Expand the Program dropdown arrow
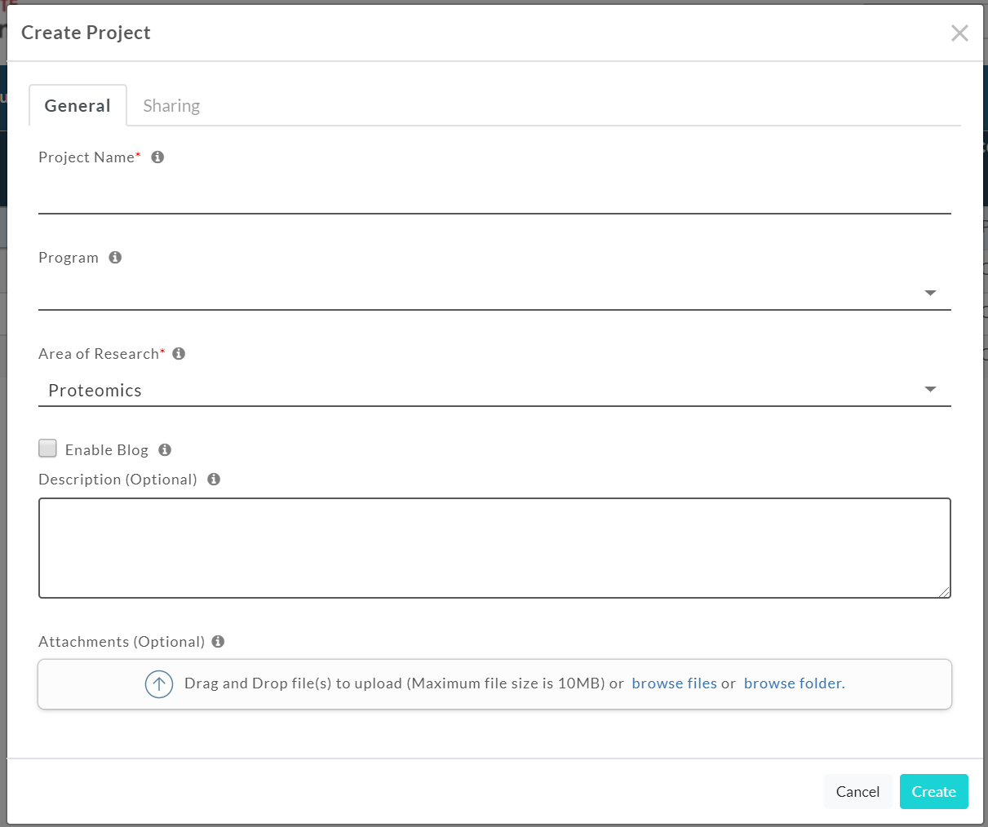 (x=930, y=293)
